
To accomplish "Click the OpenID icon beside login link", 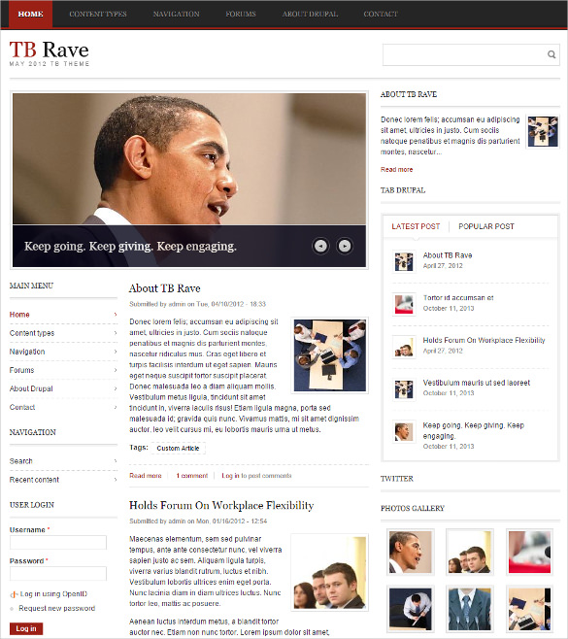I will pos(14,594).
